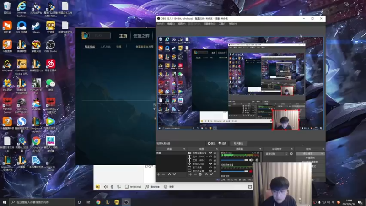Pop out the 转场特效 dock panel
366x206 pixels.
click(292, 149)
